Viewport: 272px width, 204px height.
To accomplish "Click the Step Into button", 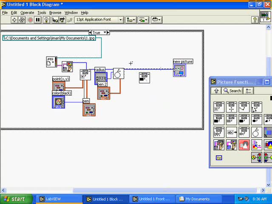I will click(x=55, y=20).
